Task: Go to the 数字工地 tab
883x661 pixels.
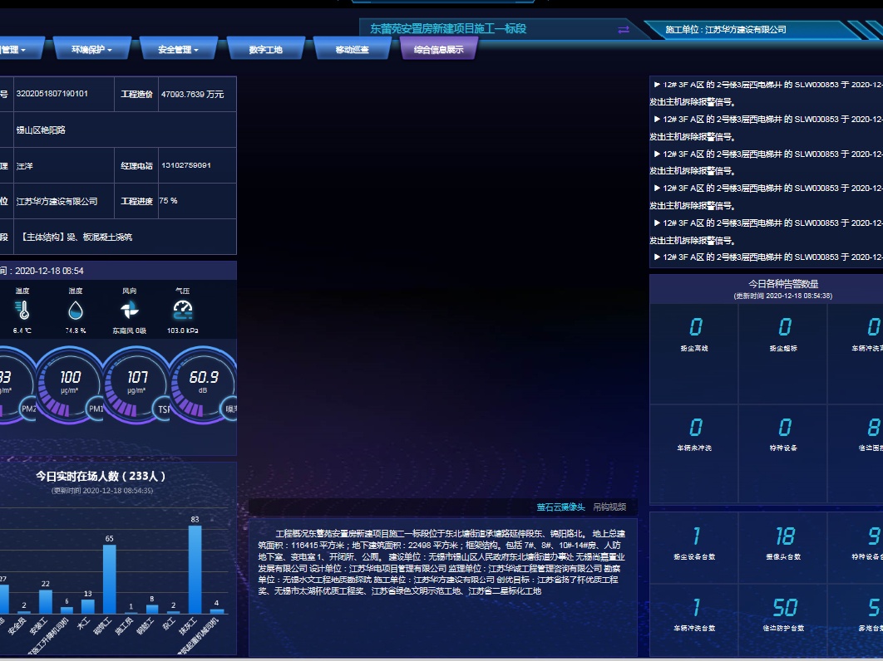Action: pos(266,50)
